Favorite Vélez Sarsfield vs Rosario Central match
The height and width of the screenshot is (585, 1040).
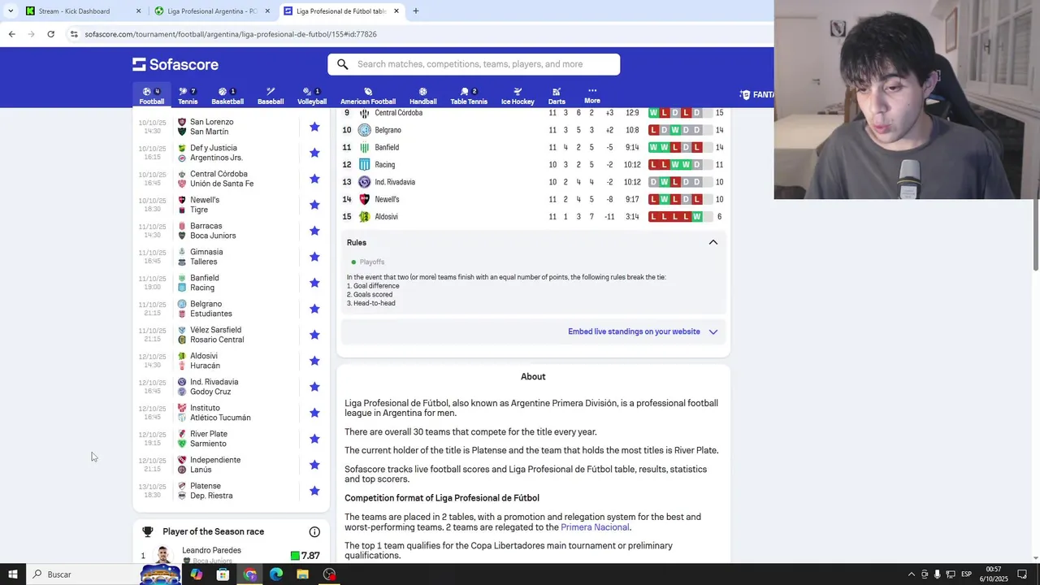[x=314, y=335]
